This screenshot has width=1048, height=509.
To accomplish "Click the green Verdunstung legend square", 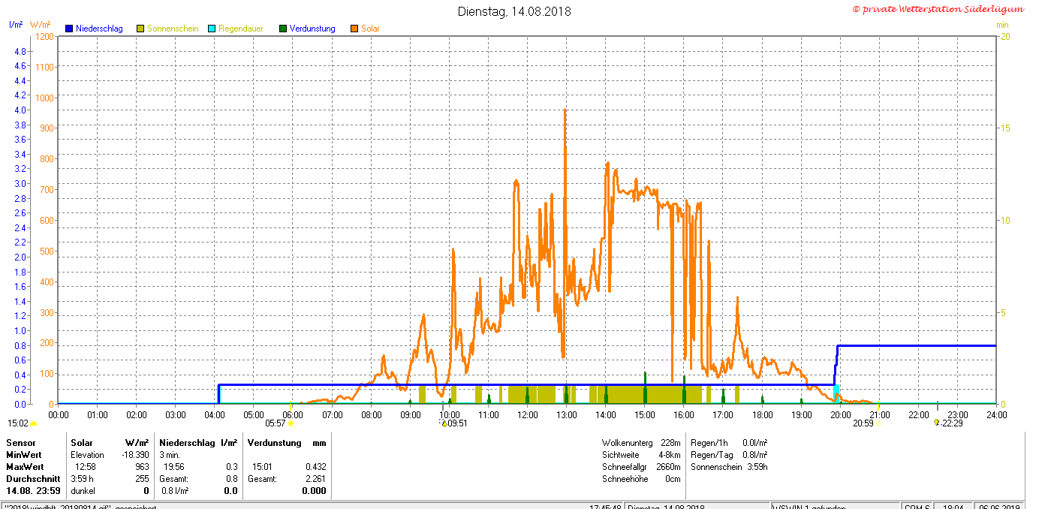I will coord(283,29).
